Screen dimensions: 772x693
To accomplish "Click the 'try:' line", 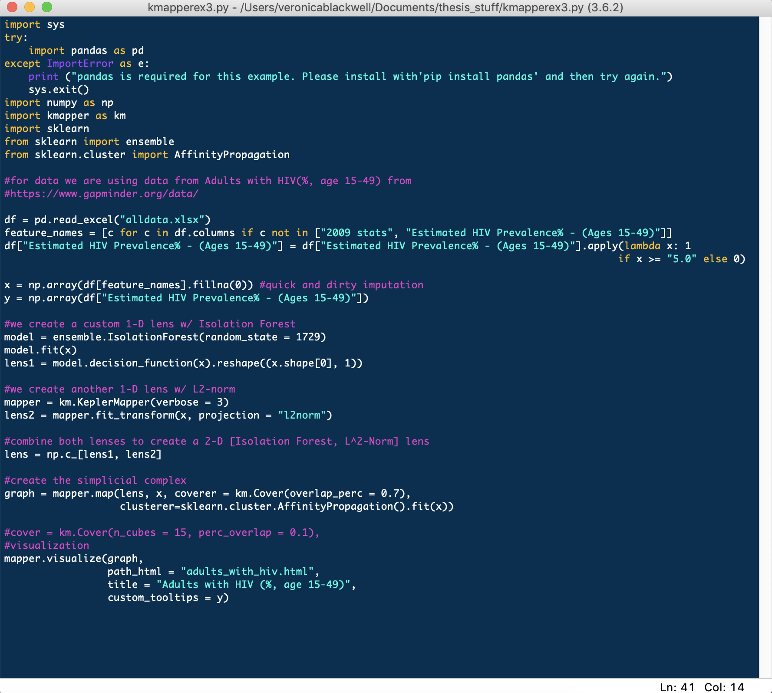I will (x=16, y=38).
